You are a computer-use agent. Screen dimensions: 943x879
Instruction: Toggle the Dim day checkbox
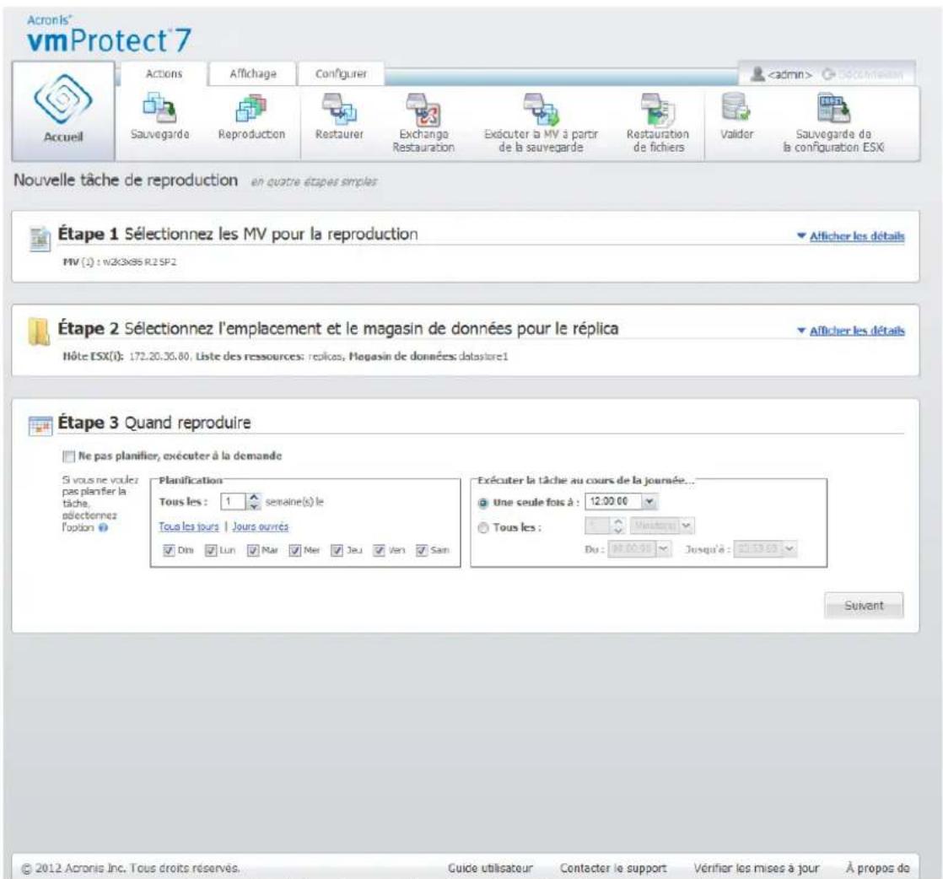click(169, 550)
